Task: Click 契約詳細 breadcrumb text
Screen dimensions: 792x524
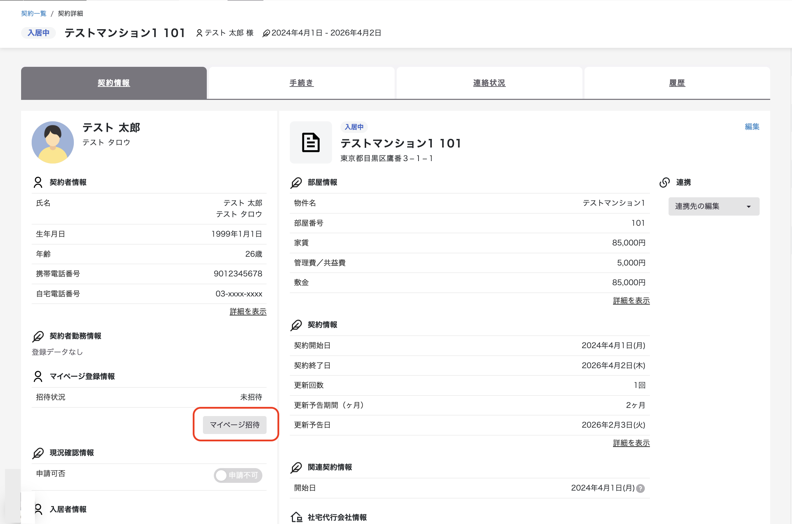Action: (70, 13)
